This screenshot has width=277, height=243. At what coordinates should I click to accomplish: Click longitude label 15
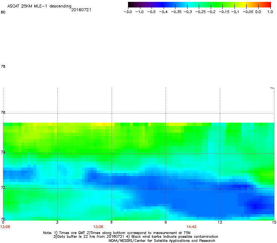click(x=274, y=222)
